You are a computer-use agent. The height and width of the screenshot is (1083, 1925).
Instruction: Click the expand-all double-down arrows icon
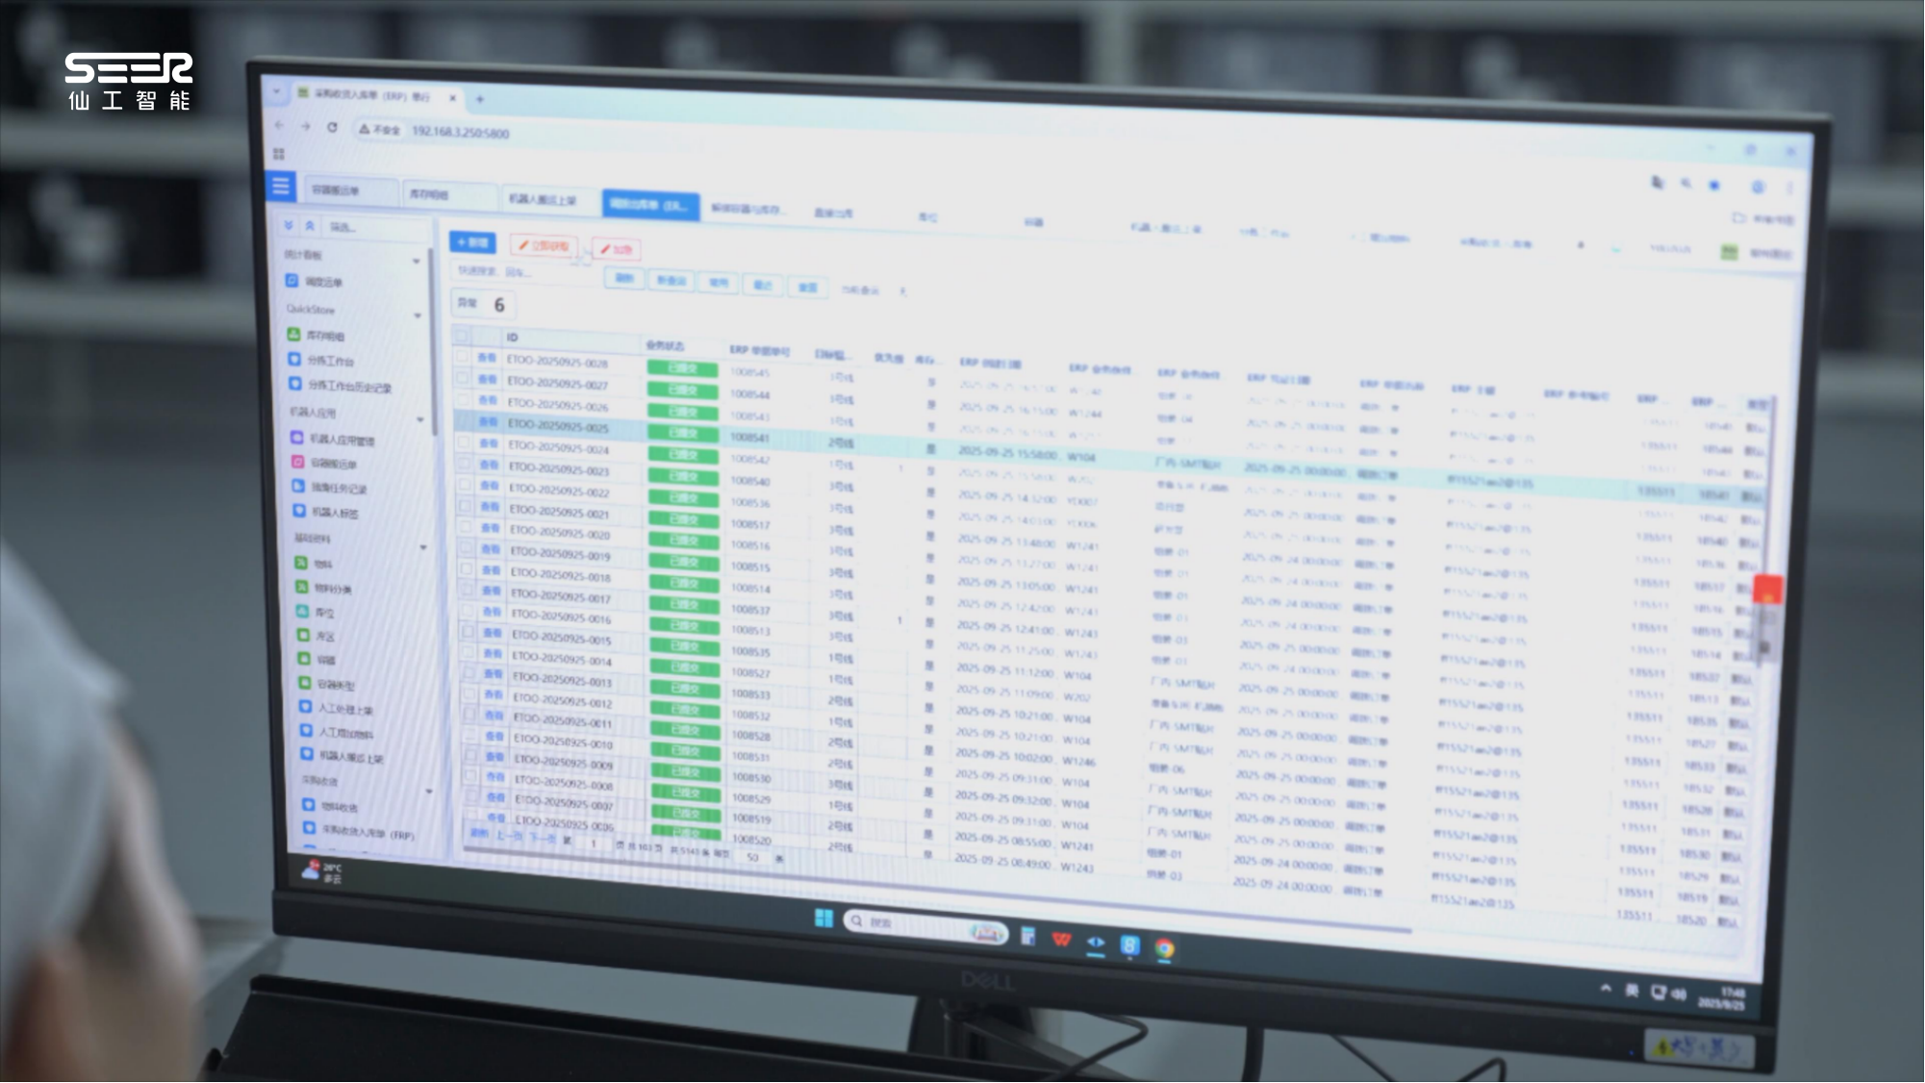(x=289, y=225)
